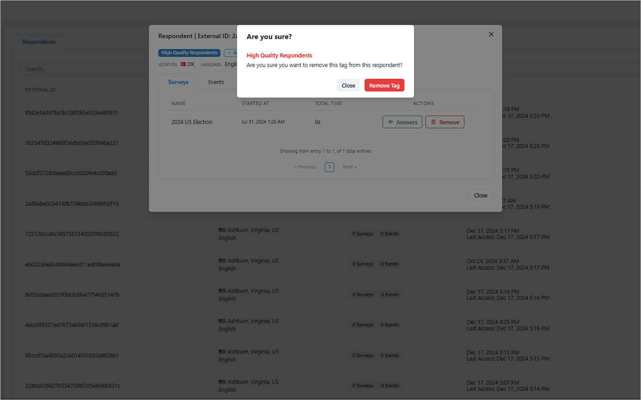View Answers for 2024 US Election survey
The width and height of the screenshot is (641, 400).
pyautogui.click(x=402, y=122)
